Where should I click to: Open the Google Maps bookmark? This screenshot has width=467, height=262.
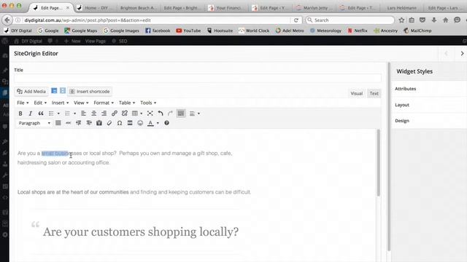[81, 31]
